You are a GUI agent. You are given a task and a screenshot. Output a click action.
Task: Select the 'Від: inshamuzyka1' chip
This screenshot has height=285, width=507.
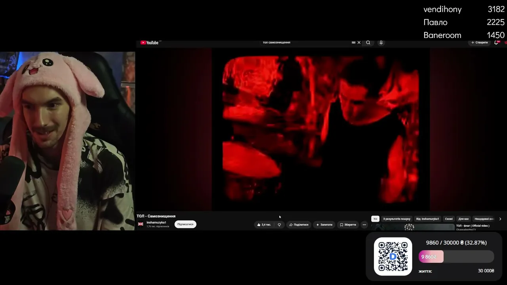[x=427, y=219]
